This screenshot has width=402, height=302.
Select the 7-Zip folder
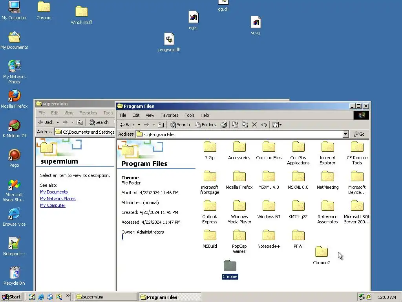pyautogui.click(x=210, y=151)
